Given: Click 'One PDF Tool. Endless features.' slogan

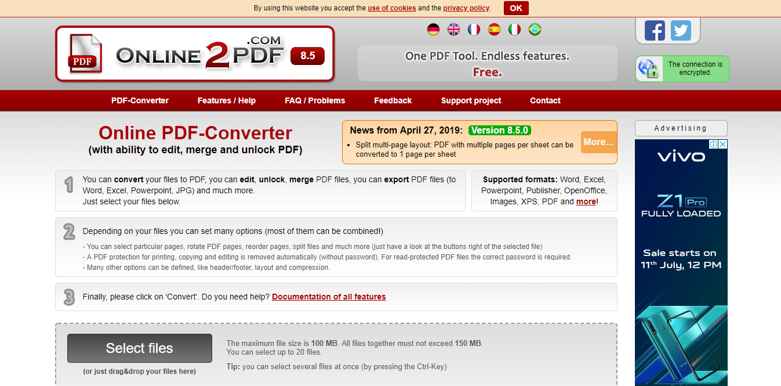Looking at the screenshot, I should point(487,56).
